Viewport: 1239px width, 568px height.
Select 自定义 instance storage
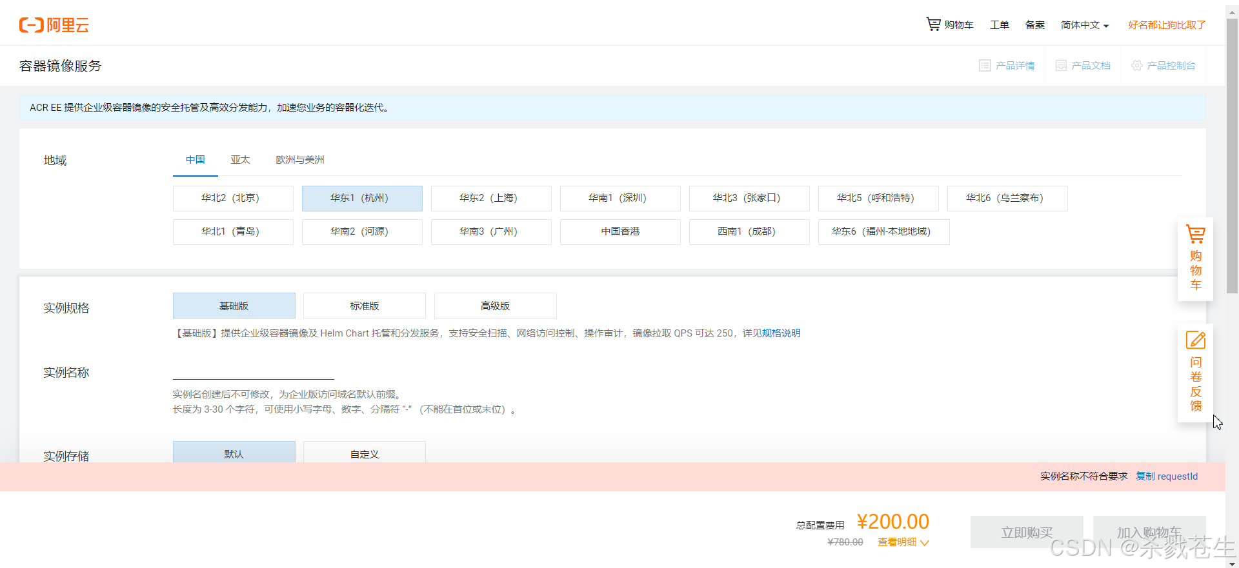365,452
